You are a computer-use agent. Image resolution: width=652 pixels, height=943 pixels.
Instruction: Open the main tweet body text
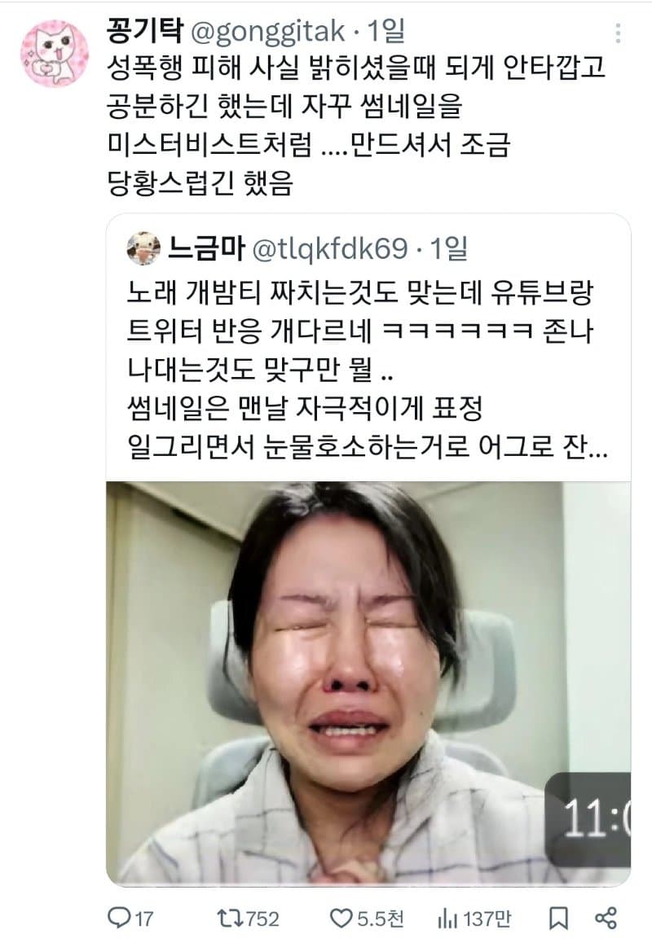355,125
